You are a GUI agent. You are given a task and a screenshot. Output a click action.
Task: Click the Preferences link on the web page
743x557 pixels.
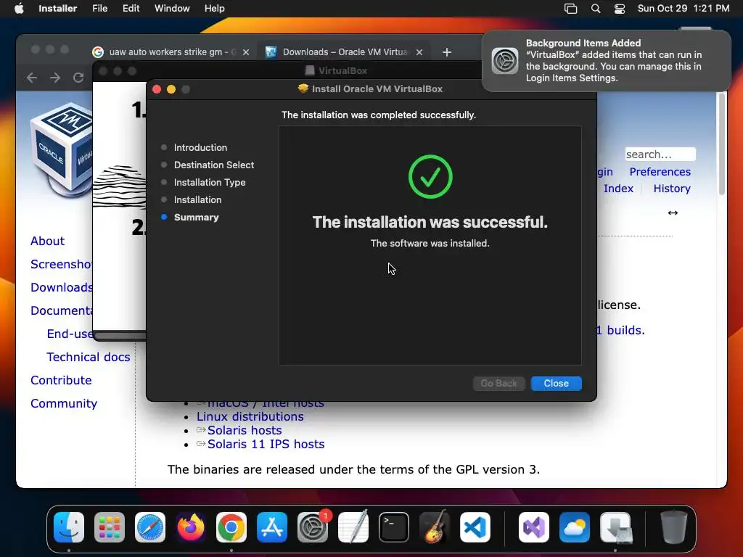coord(660,171)
